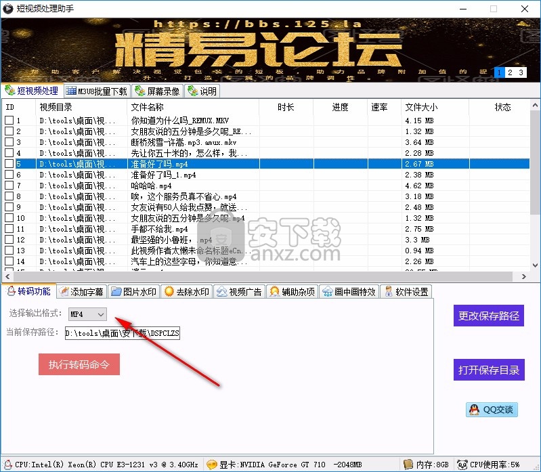Sort by 文件名称 column header
This screenshot has width=541, height=472.
coord(193,107)
